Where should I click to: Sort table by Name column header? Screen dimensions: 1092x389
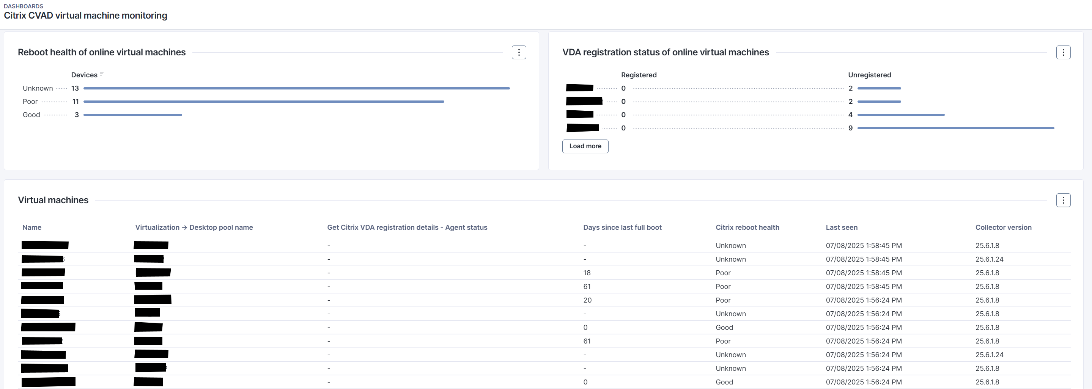pyautogui.click(x=32, y=227)
